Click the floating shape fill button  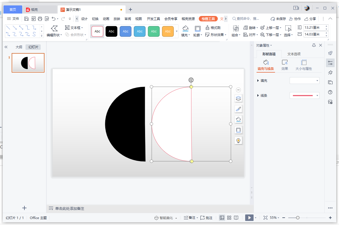pyautogui.click(x=238, y=119)
